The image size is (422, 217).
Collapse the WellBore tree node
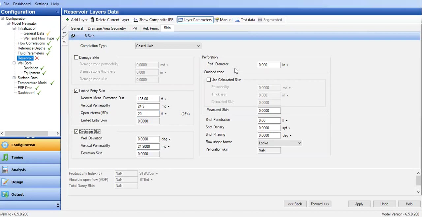[x=14, y=63]
